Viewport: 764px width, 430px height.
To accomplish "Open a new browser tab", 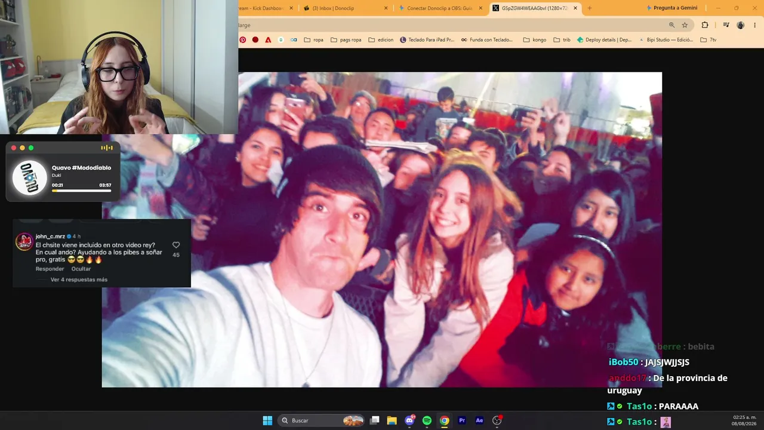I will 590,8.
